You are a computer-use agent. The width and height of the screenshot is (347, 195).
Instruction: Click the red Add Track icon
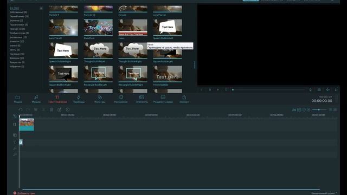click(x=15, y=193)
